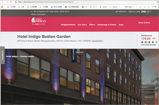Open the Apps menu item
Image resolution: width=159 pixels, height=105 pixels.
coord(121,25)
